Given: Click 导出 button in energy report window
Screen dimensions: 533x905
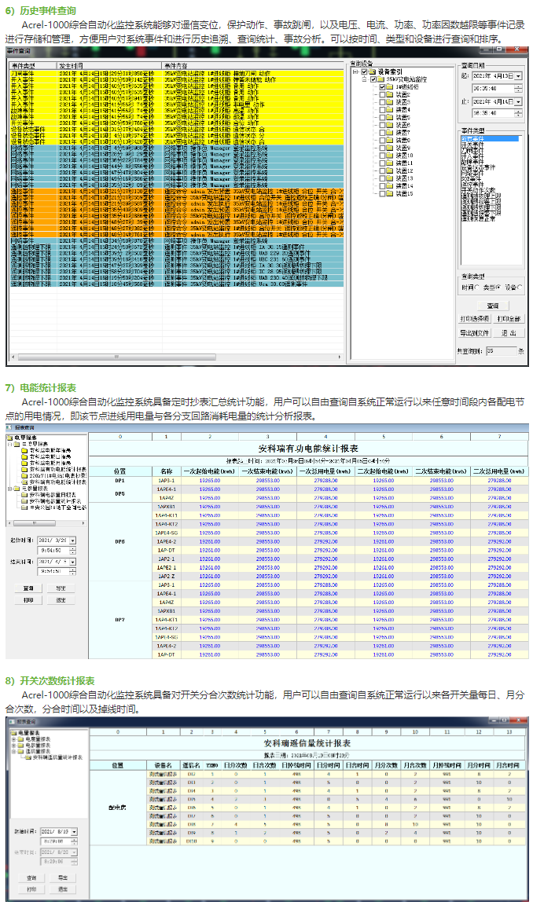Looking at the screenshot, I should coord(61,588).
